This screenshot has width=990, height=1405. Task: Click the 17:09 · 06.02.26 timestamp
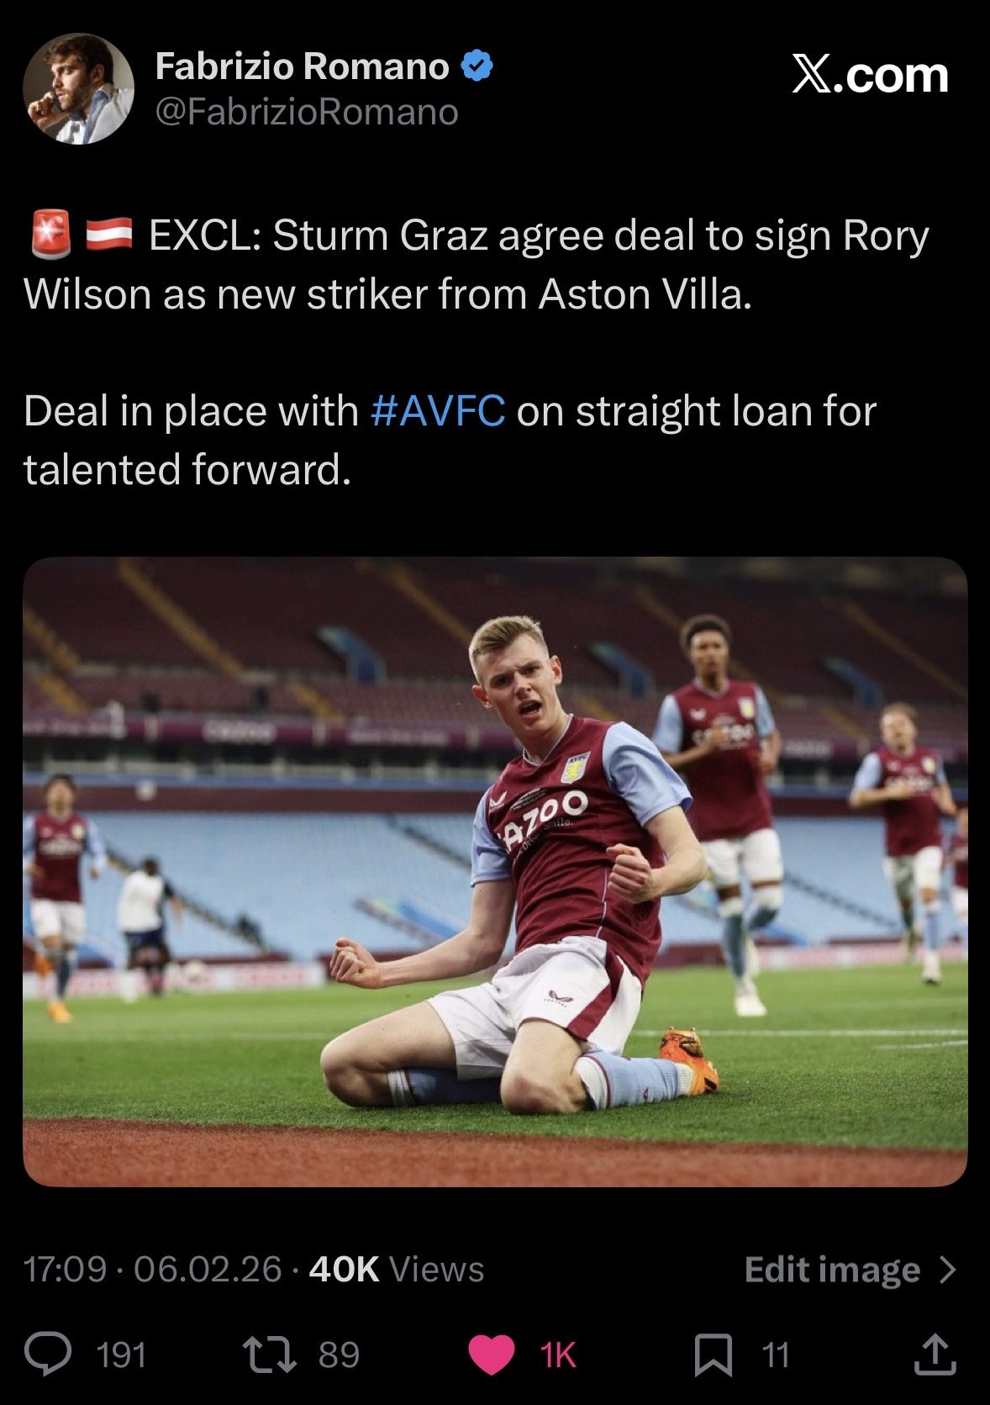[152, 1270]
